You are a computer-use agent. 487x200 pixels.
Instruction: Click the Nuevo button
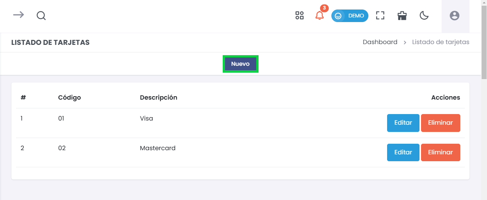(x=240, y=64)
